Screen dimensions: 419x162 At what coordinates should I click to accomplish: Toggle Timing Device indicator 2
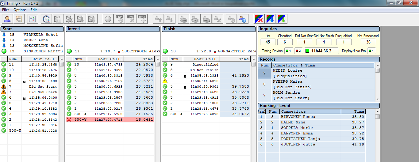coord(298,51)
